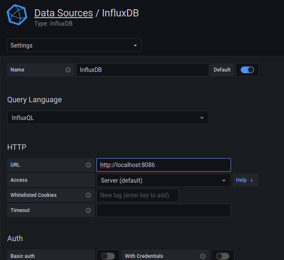Open the Data Sources breadcrumb link
The width and height of the screenshot is (284, 260).
pos(64,13)
